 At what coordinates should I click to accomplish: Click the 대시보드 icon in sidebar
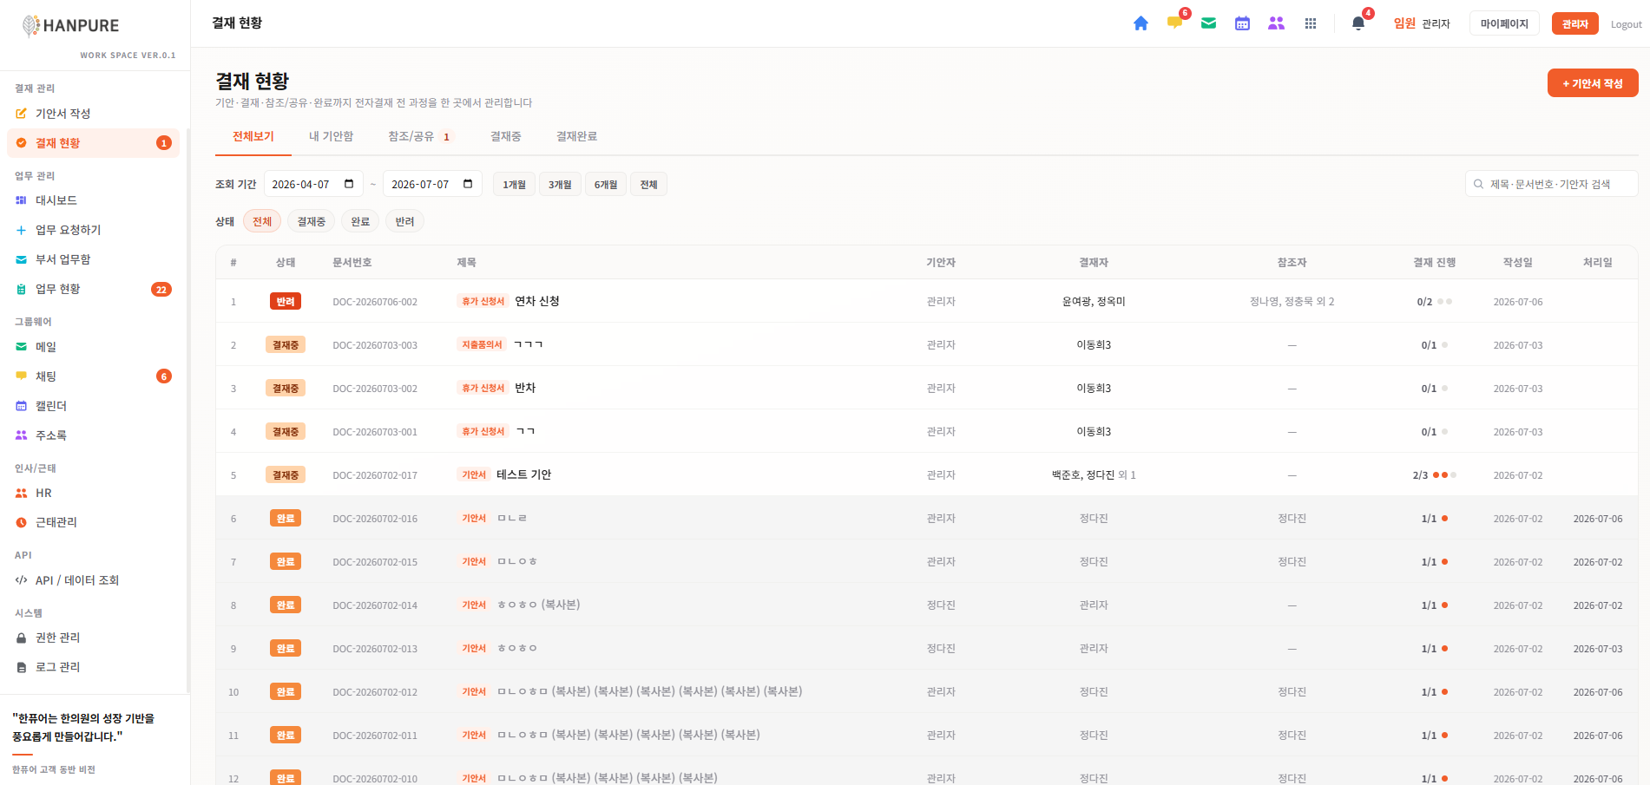21,200
